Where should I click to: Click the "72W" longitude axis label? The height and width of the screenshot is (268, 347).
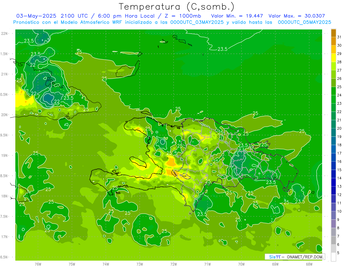click(x=173, y=264)
